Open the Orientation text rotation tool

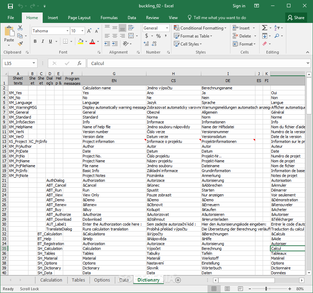point(126,43)
